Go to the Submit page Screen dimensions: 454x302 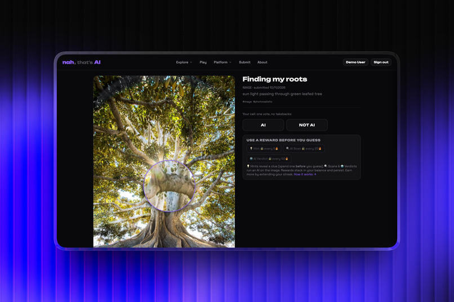tap(244, 62)
